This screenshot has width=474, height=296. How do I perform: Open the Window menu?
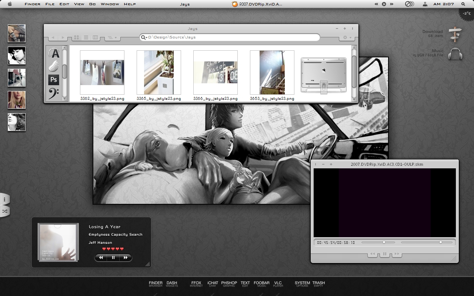[110, 4]
